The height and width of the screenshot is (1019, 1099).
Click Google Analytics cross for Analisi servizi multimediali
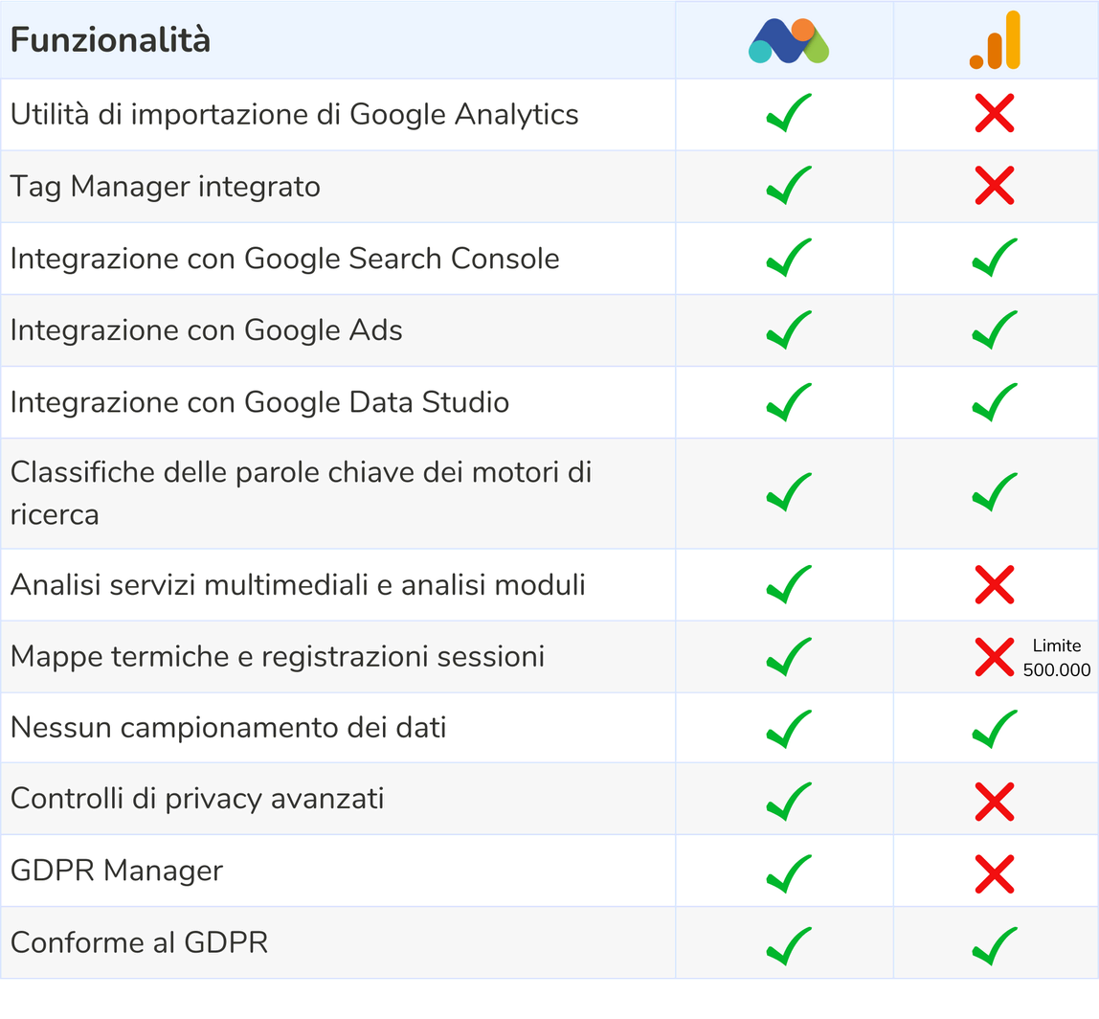tap(995, 585)
